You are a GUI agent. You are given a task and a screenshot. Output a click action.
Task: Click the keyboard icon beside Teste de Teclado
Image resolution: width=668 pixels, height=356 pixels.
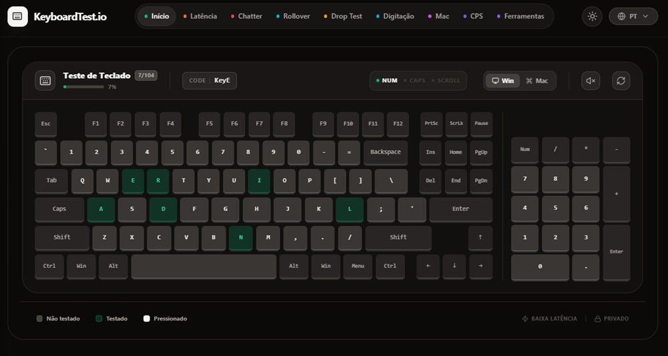click(x=45, y=81)
